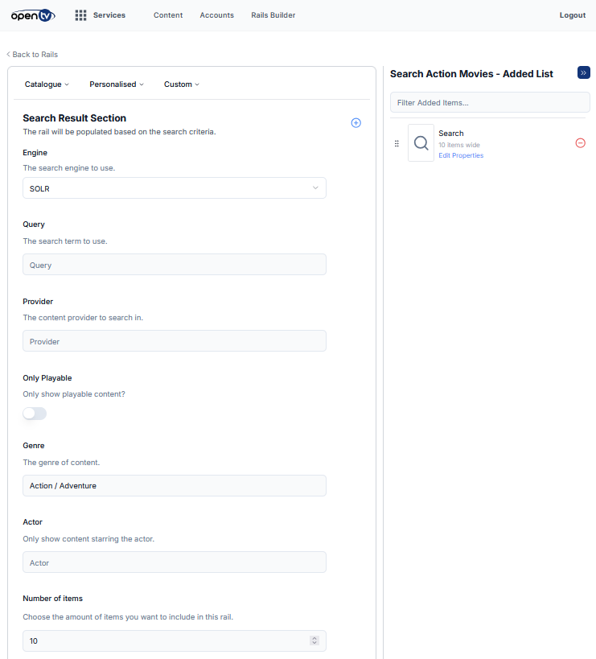
Task: Click the Number of items stepper arrows
Action: coord(314,641)
